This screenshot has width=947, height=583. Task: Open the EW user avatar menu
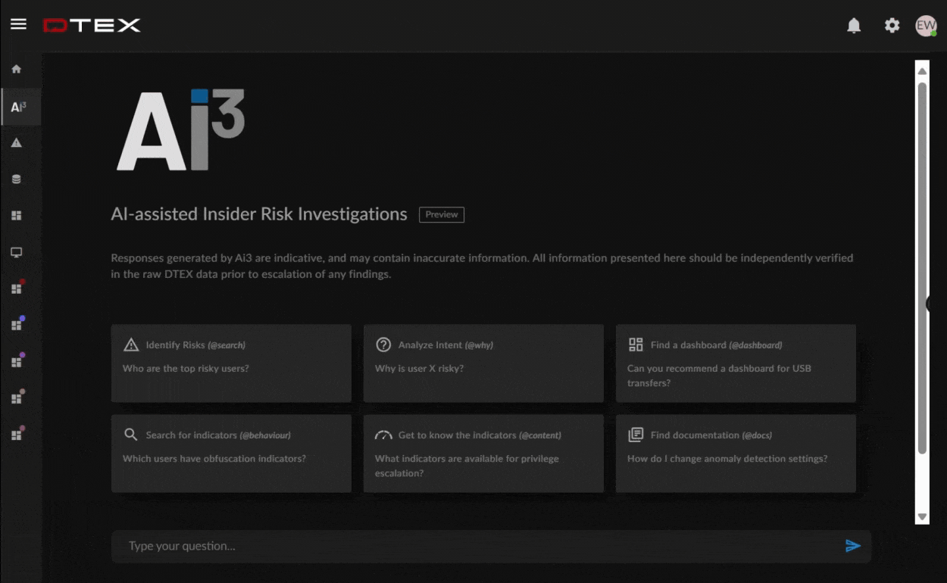coord(925,26)
